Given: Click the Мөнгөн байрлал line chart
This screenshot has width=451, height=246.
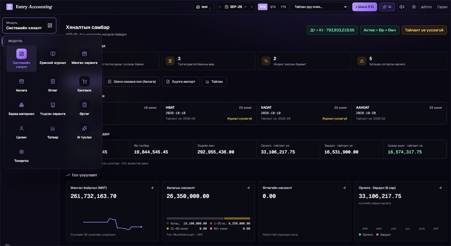Looking at the screenshot, I should coord(112,224).
